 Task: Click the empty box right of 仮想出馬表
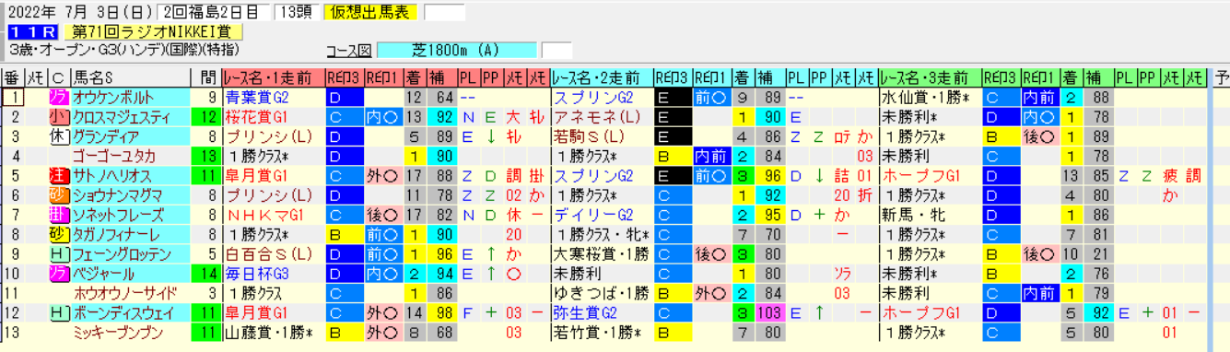444,12
